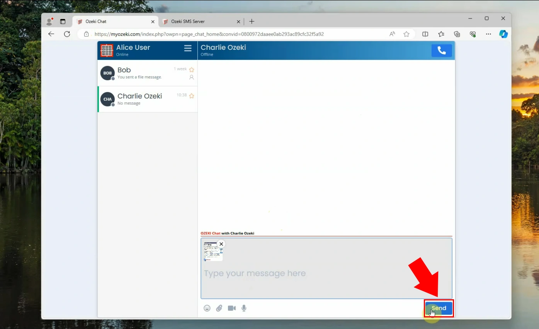The width and height of the screenshot is (539, 329).
Task: Open the hamburger menu beside Alice User
Action: [x=188, y=48]
